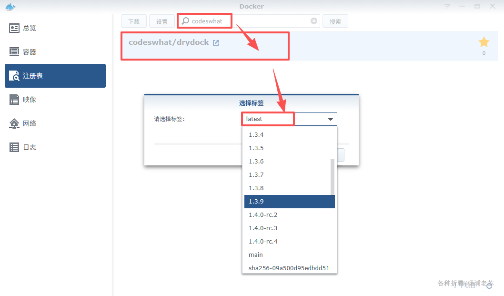Click the latest tag combo box text
This screenshot has height=296, width=504.
coord(254,119)
